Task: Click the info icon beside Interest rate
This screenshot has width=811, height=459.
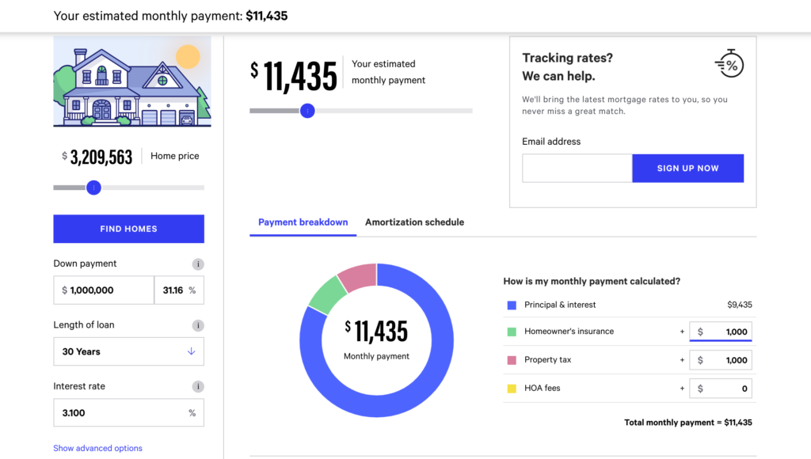Action: [198, 387]
